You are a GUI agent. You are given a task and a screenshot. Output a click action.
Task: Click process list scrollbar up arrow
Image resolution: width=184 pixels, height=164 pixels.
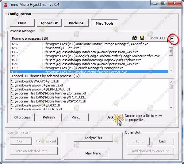pyautogui.click(x=171, y=44)
